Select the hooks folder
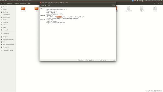This screenshot has width=163, height=92. [36, 9]
